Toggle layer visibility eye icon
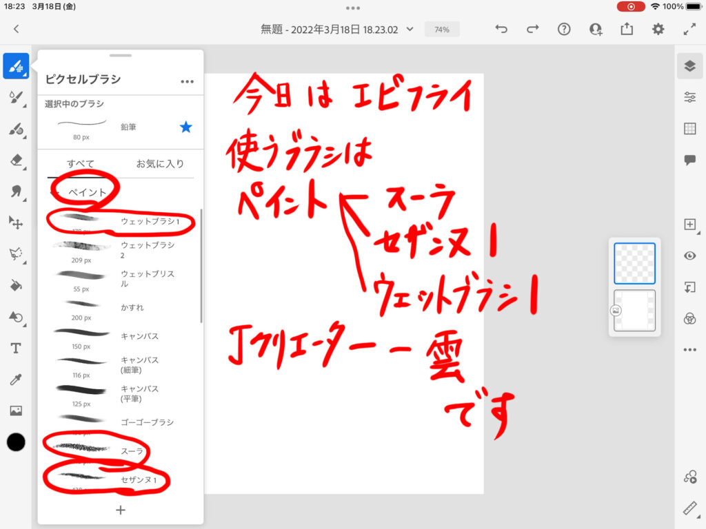Viewport: 706px width, 529px height. (689, 256)
